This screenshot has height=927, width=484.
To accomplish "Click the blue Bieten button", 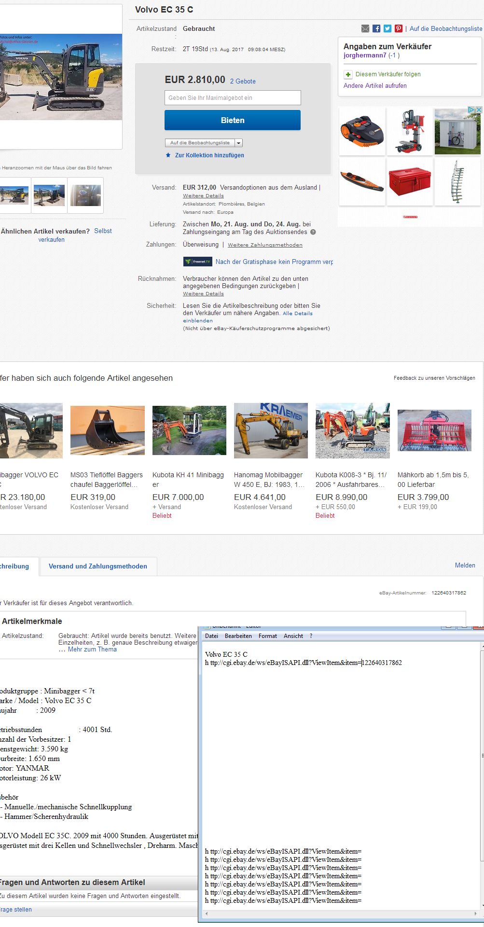I will [233, 120].
